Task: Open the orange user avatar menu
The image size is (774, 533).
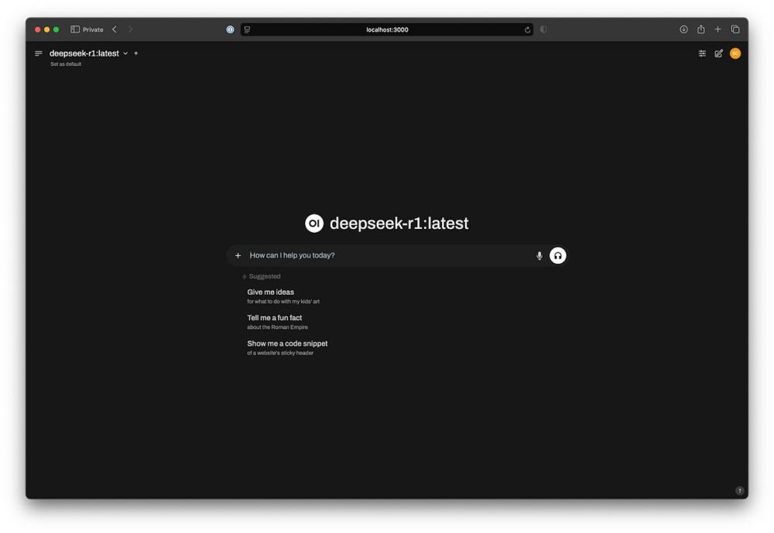Action: point(735,53)
